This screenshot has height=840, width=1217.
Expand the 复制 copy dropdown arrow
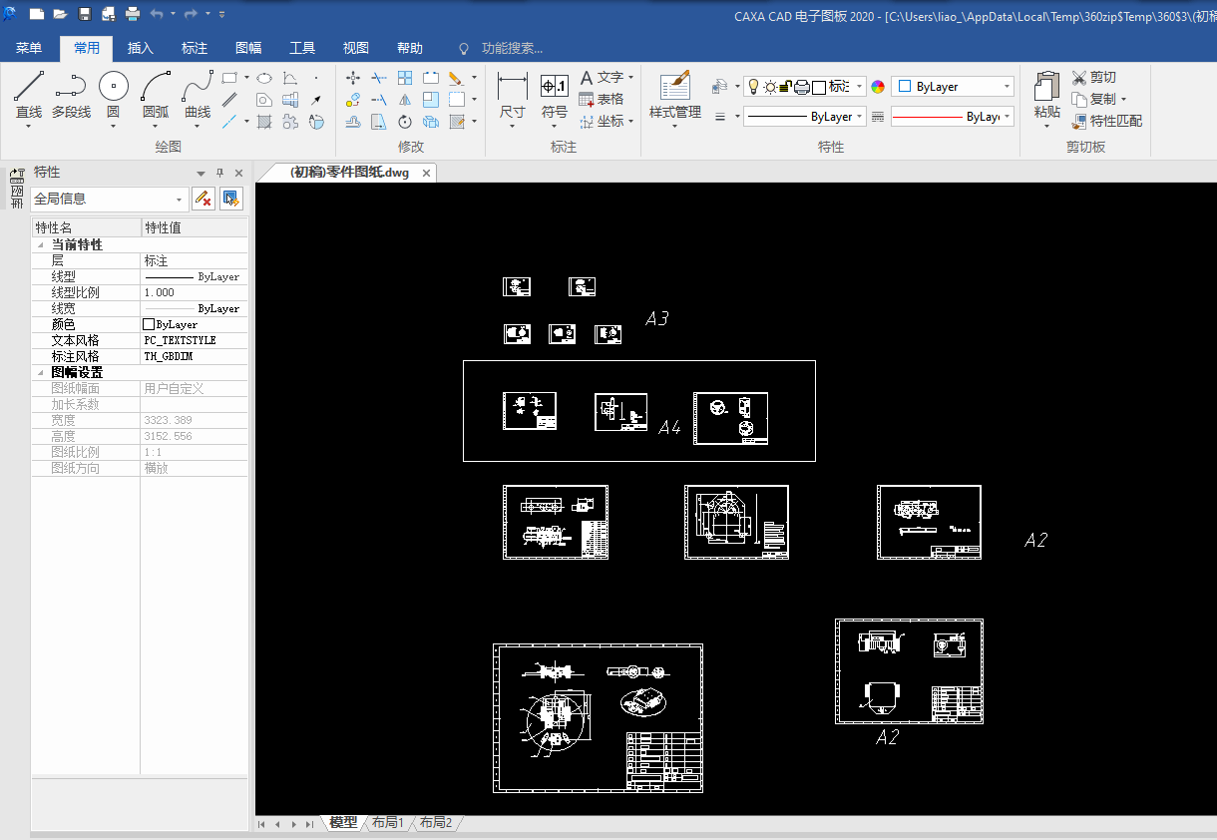1123,99
